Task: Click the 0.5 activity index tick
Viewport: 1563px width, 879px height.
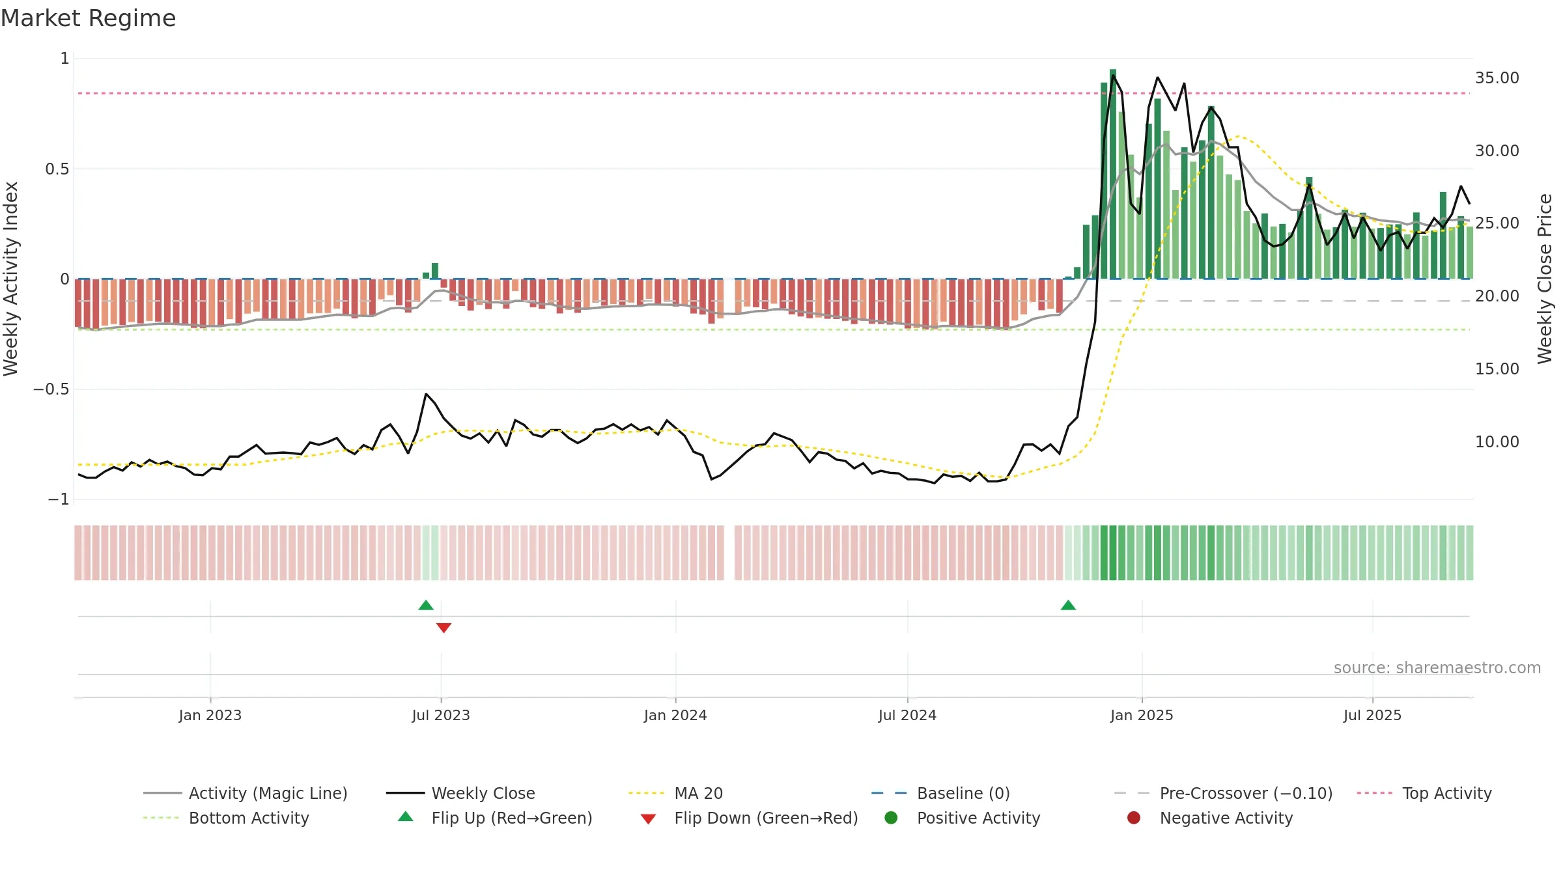Action: point(57,169)
